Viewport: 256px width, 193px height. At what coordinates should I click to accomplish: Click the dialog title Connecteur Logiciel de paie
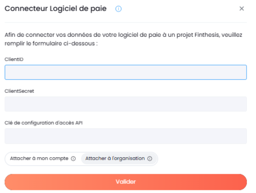click(x=56, y=9)
